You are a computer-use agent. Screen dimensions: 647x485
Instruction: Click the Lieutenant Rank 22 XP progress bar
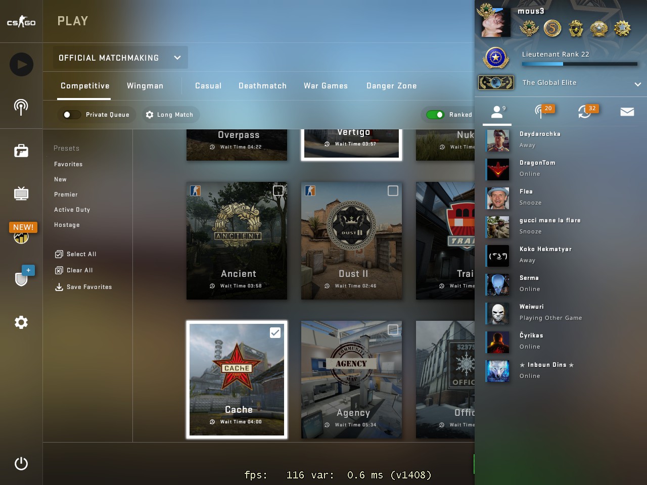[x=580, y=64]
